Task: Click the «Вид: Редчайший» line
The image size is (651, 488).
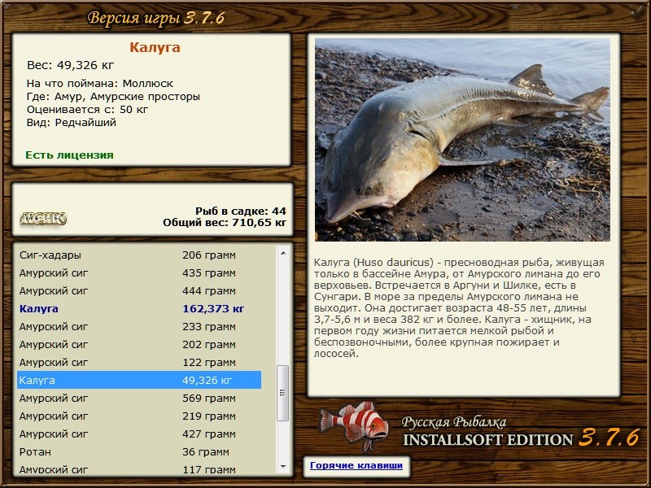Action: [72, 123]
